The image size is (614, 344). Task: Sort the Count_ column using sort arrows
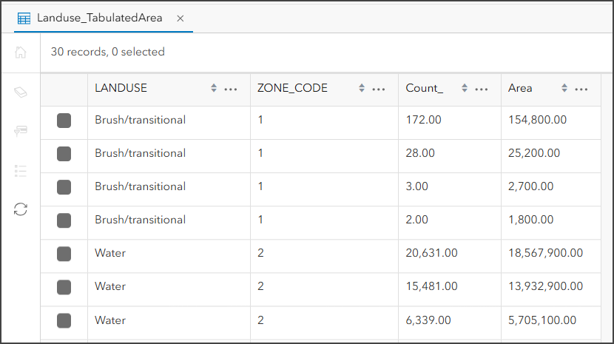coord(465,88)
